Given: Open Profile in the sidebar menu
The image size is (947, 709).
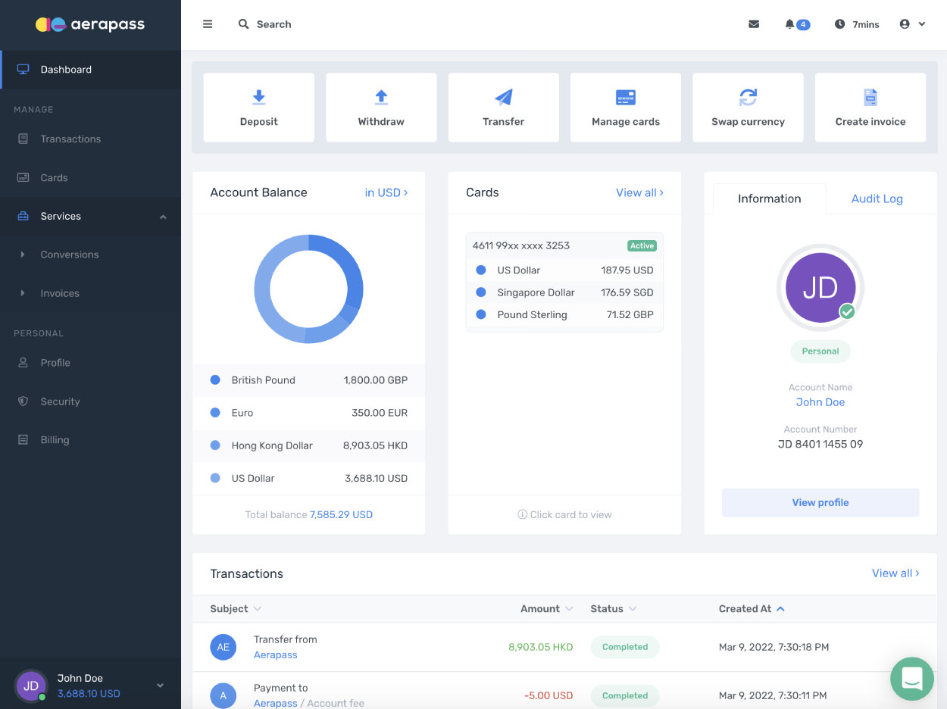Looking at the screenshot, I should click(x=91, y=363).
